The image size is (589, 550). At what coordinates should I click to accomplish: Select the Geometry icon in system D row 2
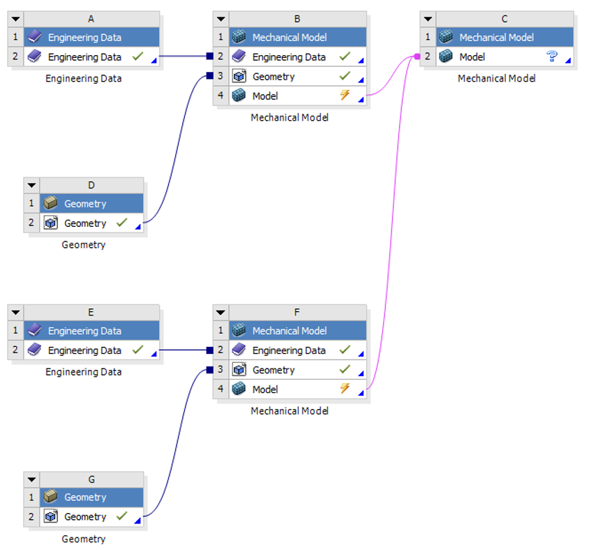(50, 223)
